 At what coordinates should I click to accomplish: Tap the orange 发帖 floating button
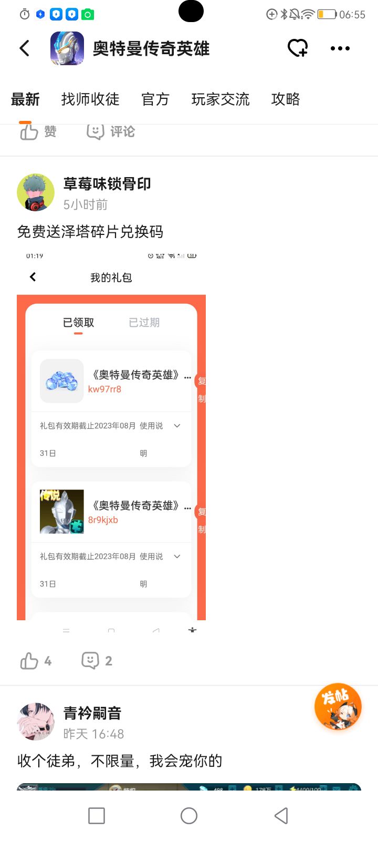[338, 707]
